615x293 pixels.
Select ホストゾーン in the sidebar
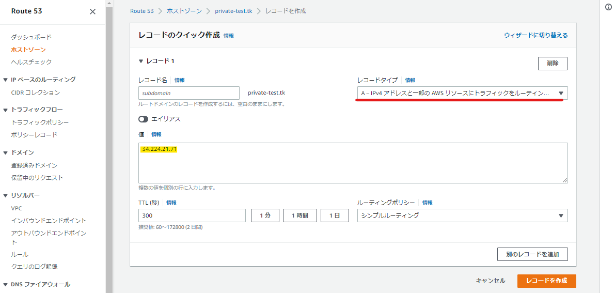pyautogui.click(x=28, y=50)
